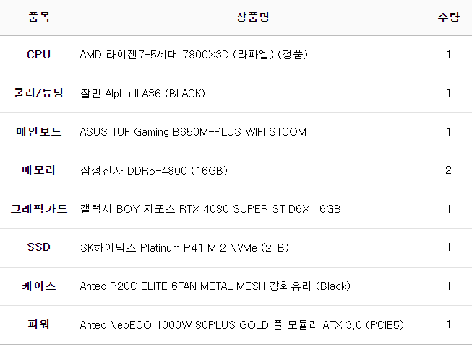The width and height of the screenshot is (472, 349).
Task: Open the ASUS TUF Gaming B650M-PLUS product
Action: (x=193, y=132)
